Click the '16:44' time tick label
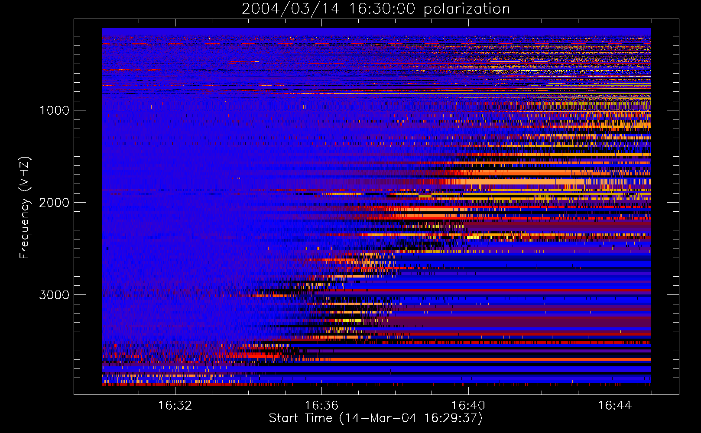This screenshot has height=433, width=701. [615, 406]
